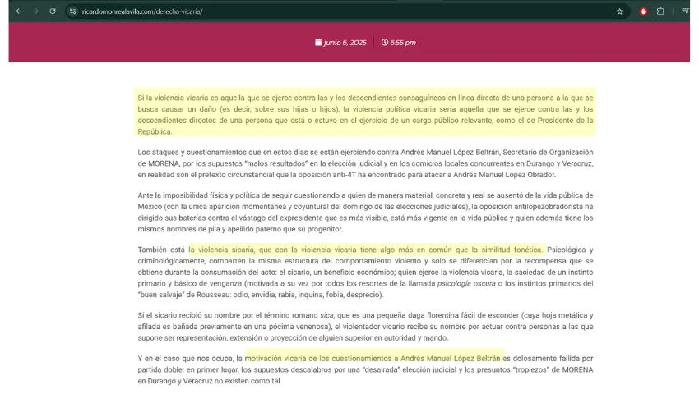Click the clock icon beside 6:55 pm
This screenshot has width=699, height=394.
click(x=384, y=43)
